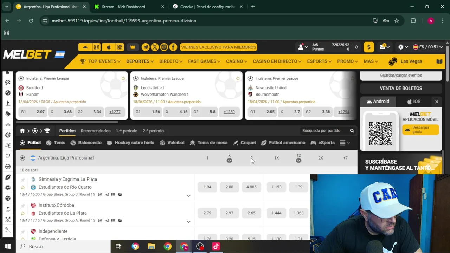Viewport: 450px width, 253px height.
Task: Pin the Independiente match
Action: (x=23, y=232)
